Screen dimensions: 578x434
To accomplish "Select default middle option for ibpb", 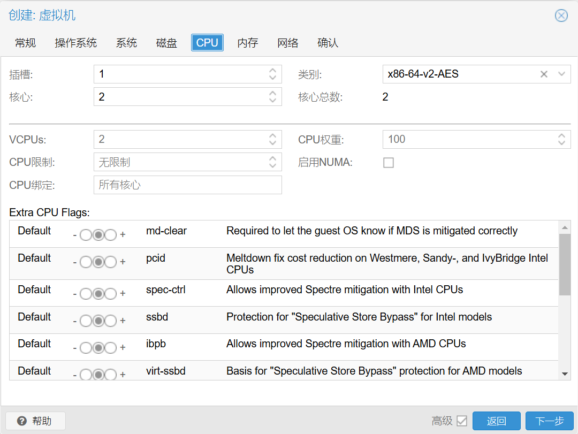I will coord(98,348).
